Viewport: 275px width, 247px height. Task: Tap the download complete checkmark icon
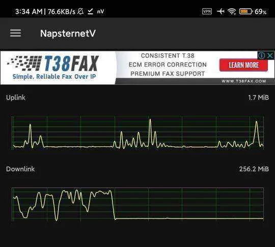(x=90, y=12)
